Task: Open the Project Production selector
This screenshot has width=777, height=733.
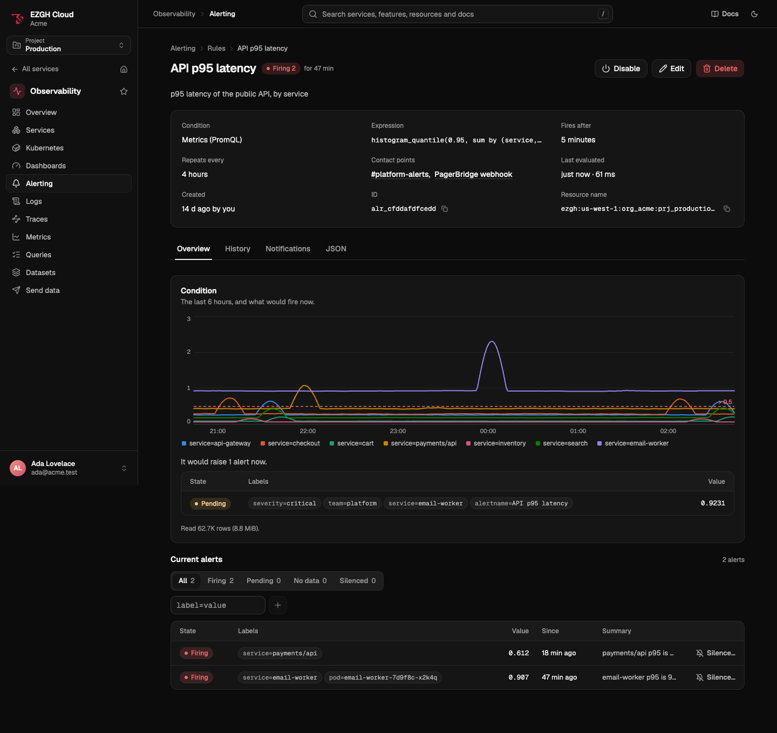Action: coord(69,45)
